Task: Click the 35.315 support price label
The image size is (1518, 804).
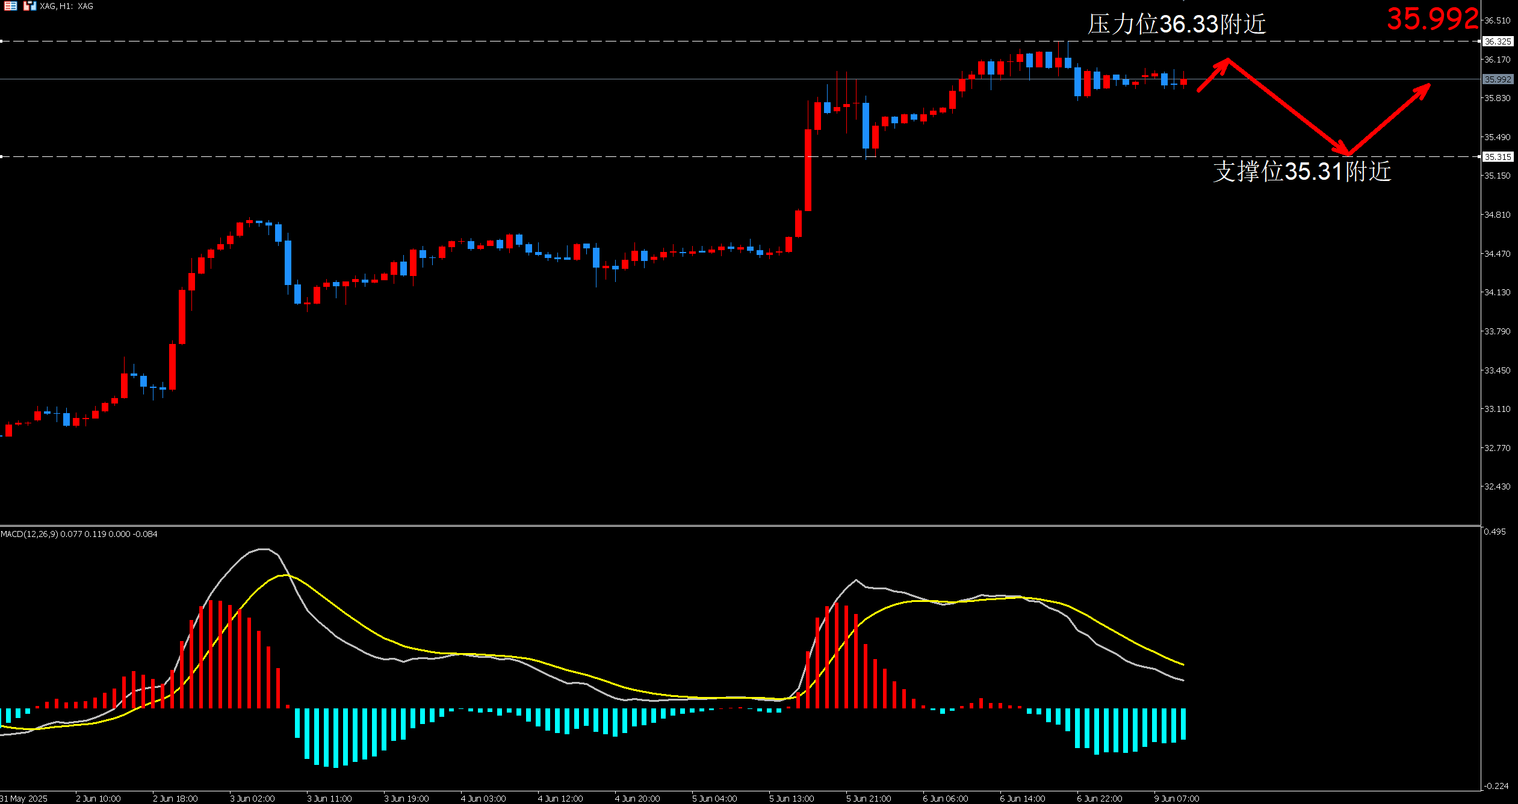Action: click(1497, 157)
